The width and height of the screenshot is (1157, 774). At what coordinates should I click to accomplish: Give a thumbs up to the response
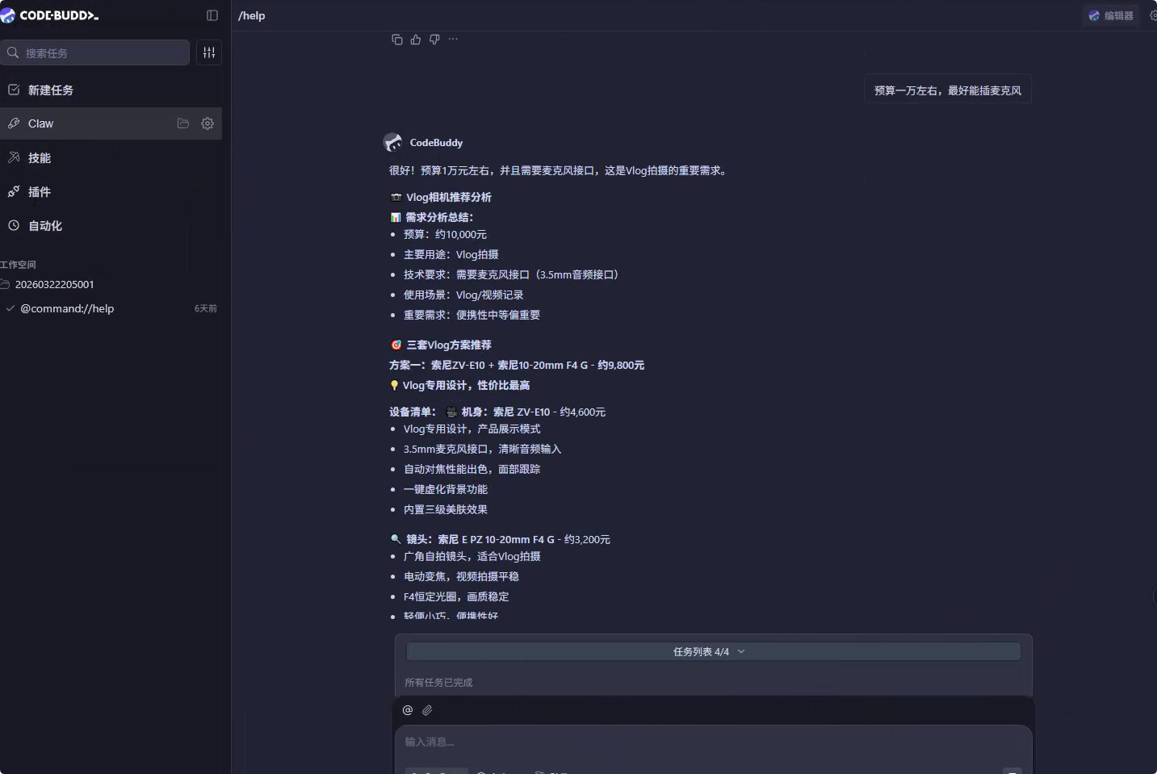(416, 39)
